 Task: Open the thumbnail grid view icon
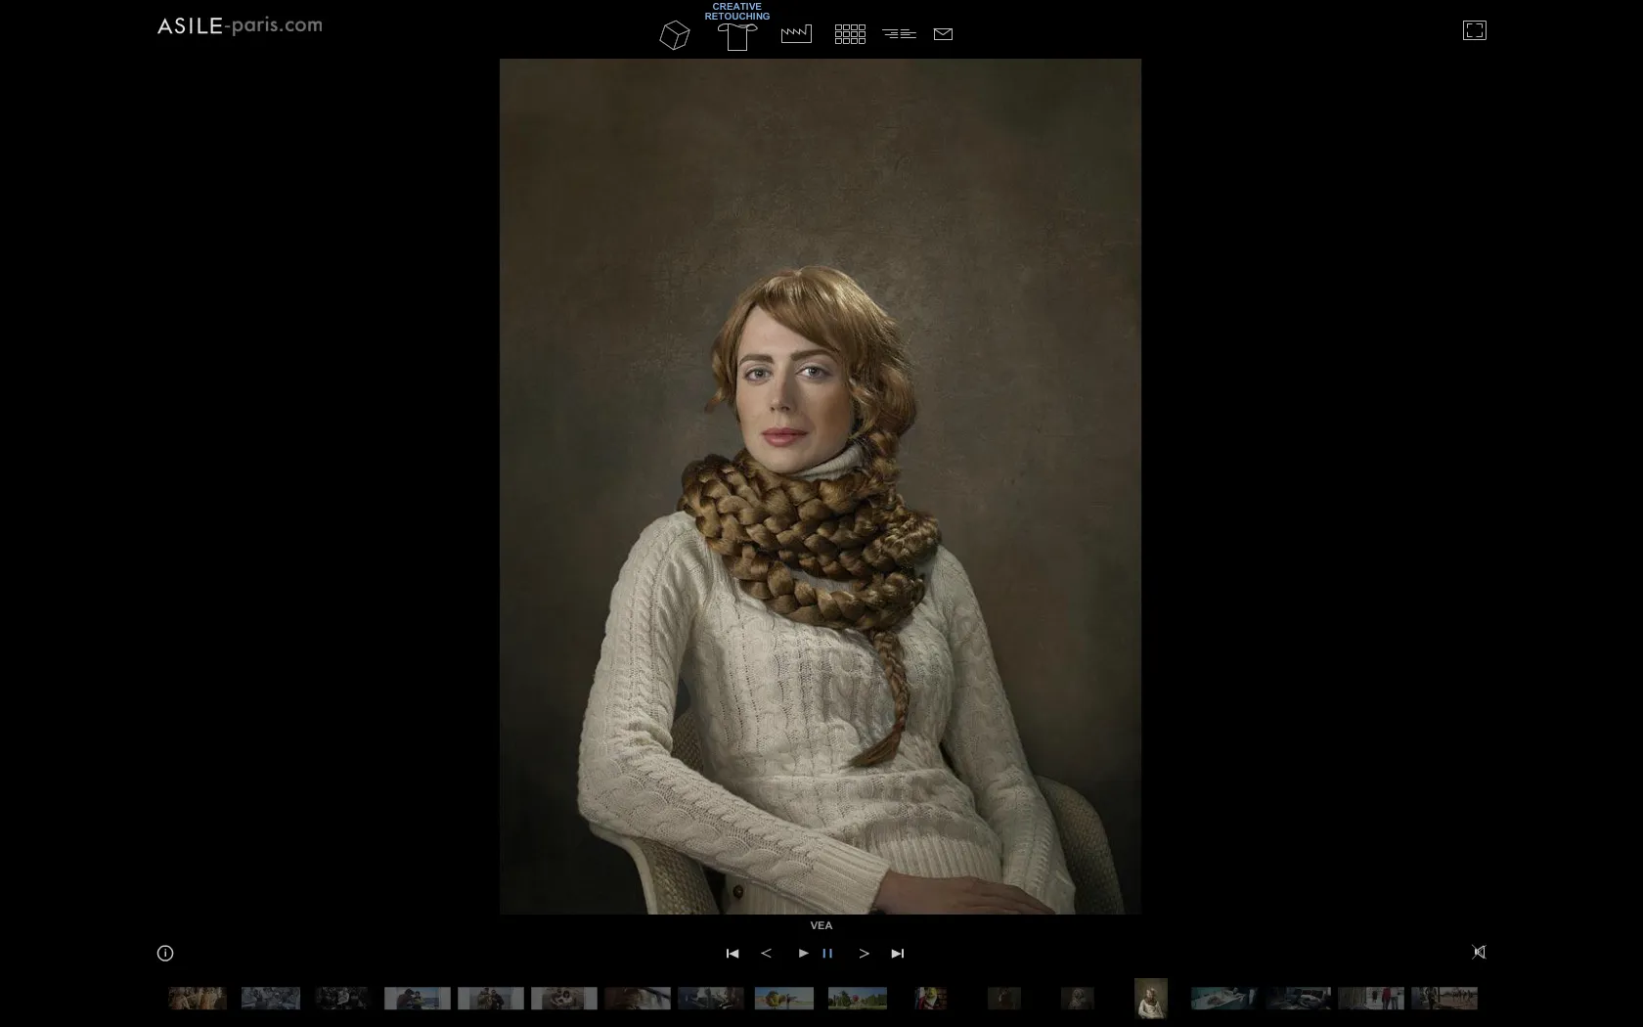(850, 34)
